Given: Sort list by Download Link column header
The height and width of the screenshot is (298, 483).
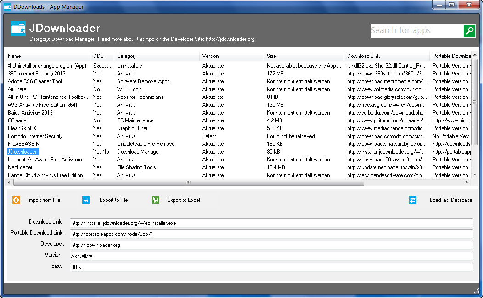Looking at the screenshot, I should tap(387, 56).
